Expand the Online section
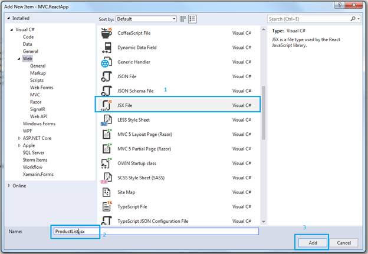 pos(9,185)
